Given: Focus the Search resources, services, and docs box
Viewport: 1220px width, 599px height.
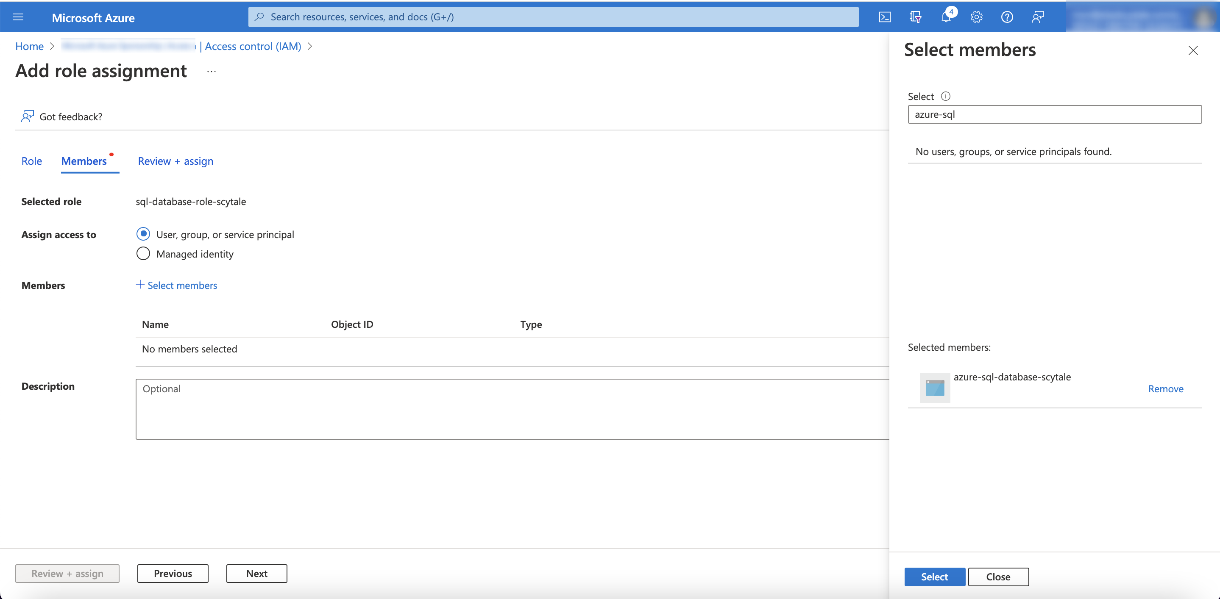Looking at the screenshot, I should 553,17.
